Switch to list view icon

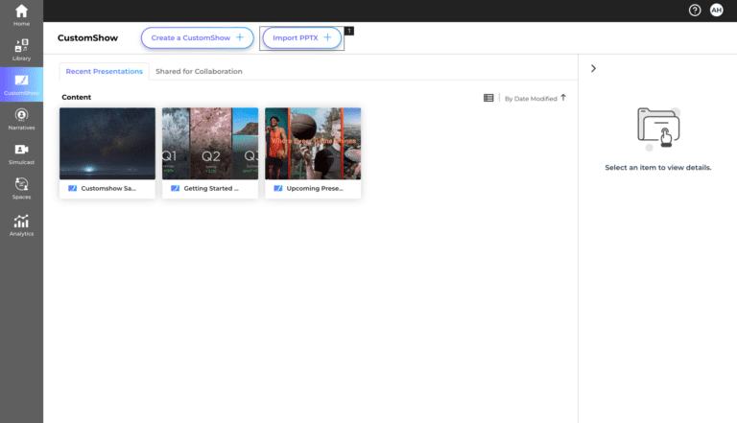(x=488, y=98)
